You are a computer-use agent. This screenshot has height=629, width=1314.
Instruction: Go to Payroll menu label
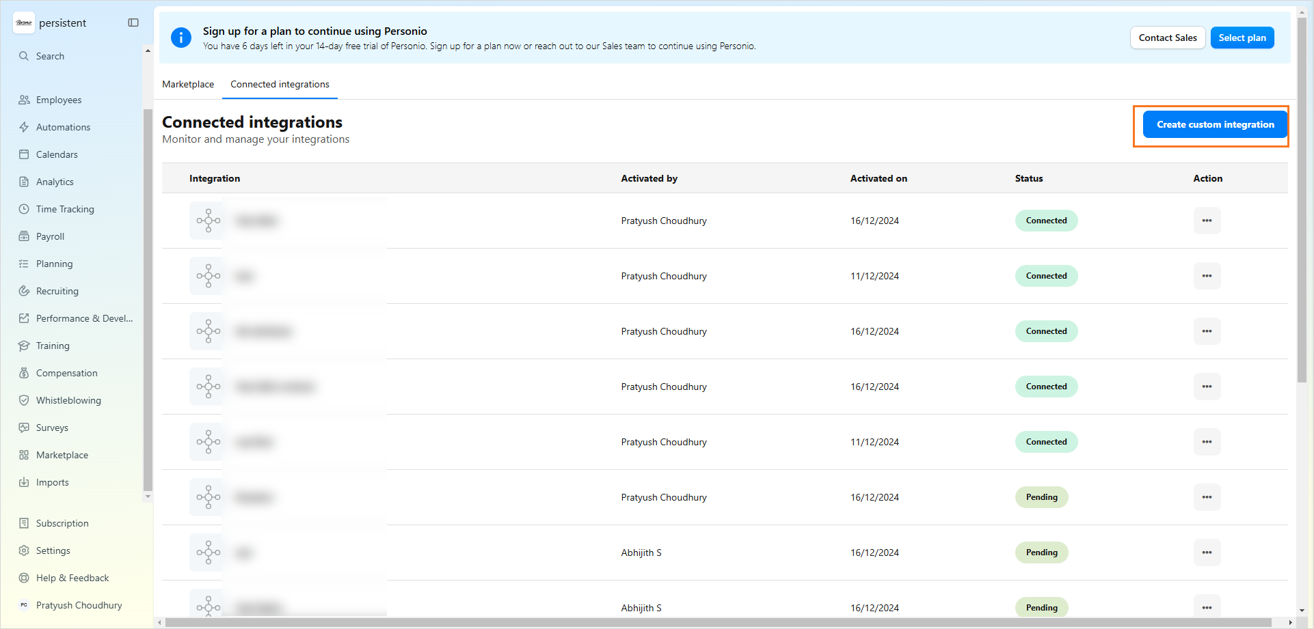coord(50,236)
